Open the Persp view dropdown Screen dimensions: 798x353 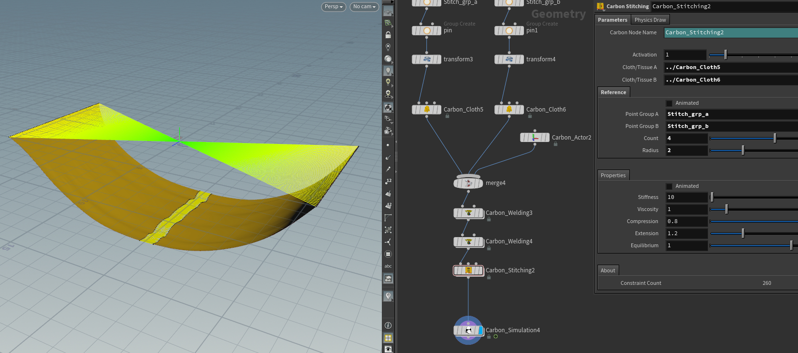click(x=334, y=7)
